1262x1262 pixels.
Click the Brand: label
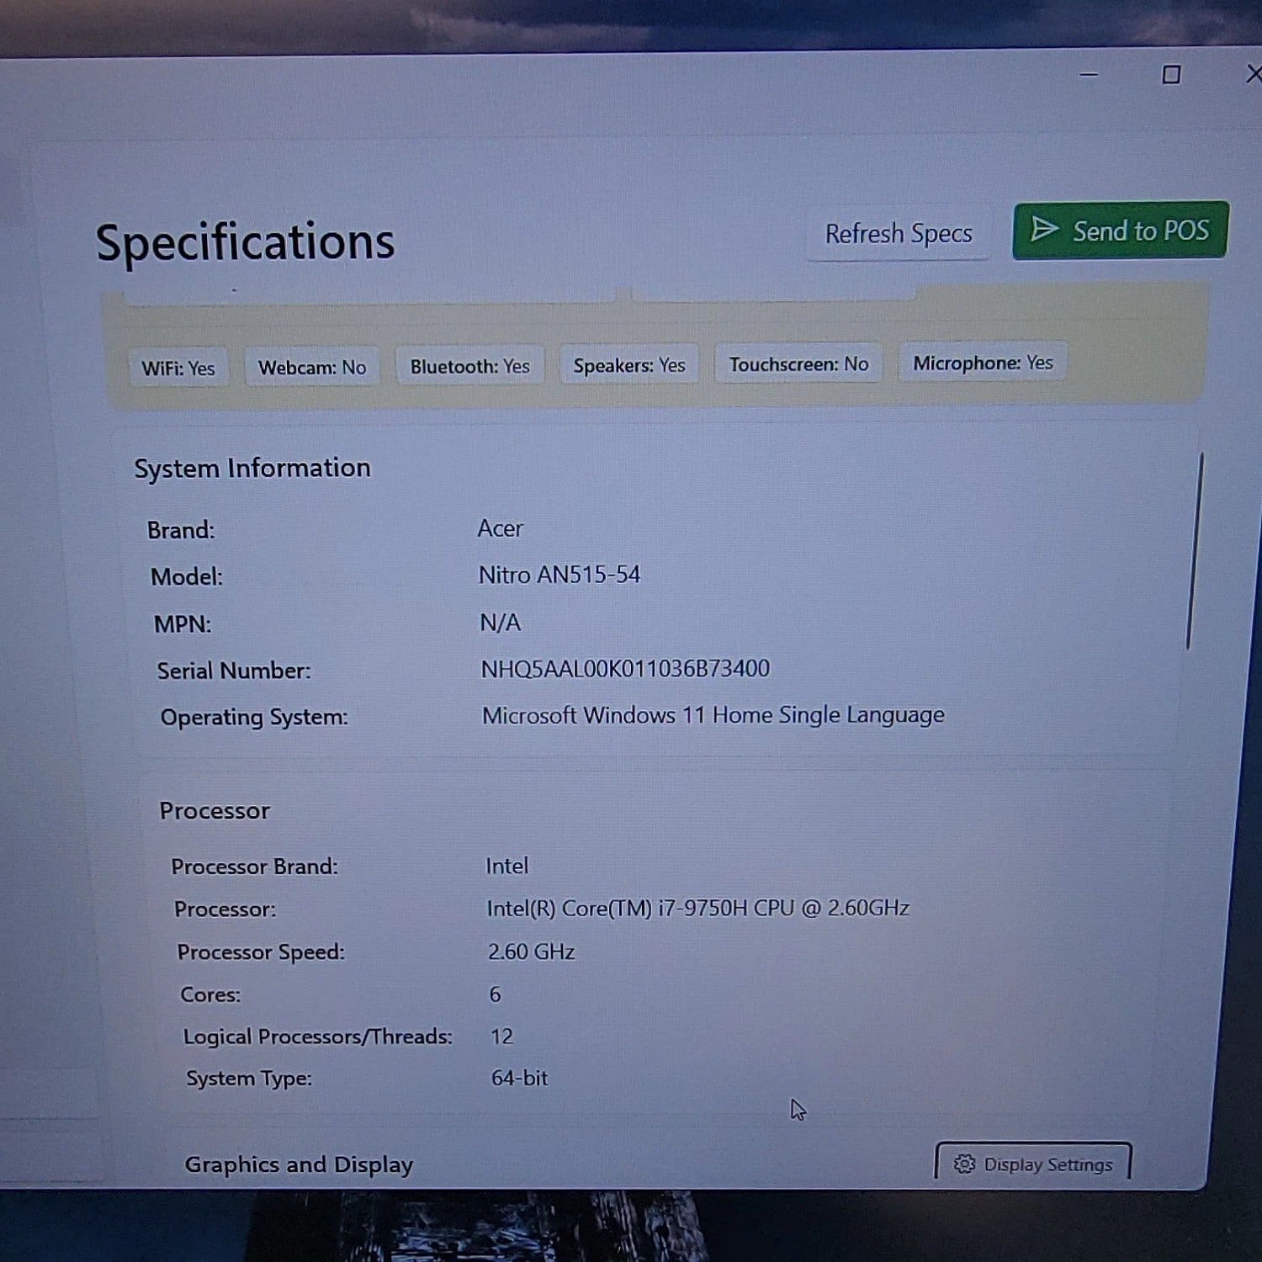click(181, 531)
